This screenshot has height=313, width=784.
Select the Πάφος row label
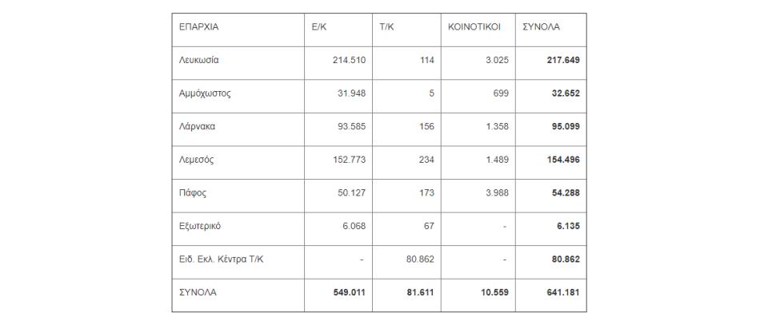192,192
